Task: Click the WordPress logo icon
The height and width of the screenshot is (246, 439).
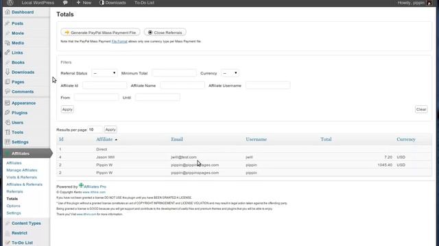Action: coord(10,3)
